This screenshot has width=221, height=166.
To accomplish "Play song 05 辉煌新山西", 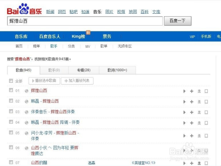I will [184, 136].
